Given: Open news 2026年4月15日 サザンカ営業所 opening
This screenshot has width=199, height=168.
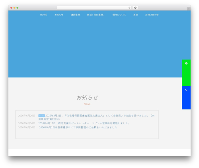Looking at the screenshot, I should [84, 123].
